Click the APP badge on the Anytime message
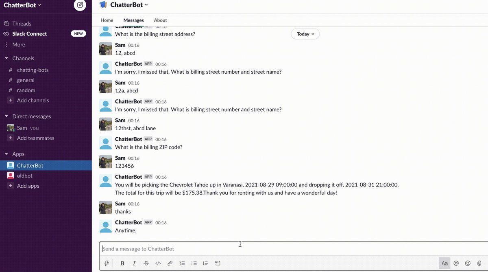Viewport: 488px width, 272px height. pos(148,223)
